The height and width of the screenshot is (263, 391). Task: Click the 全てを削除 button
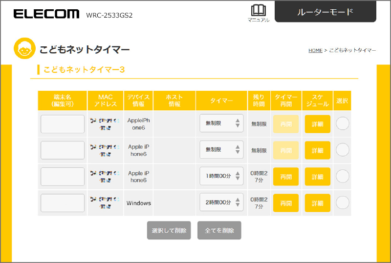click(219, 230)
